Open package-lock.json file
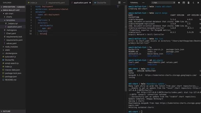This screenshot has width=201, height=113. (x=13, y=73)
